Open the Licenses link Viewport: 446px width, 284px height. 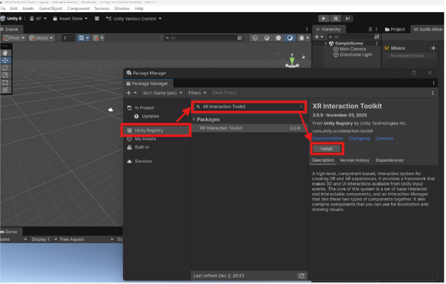point(384,139)
